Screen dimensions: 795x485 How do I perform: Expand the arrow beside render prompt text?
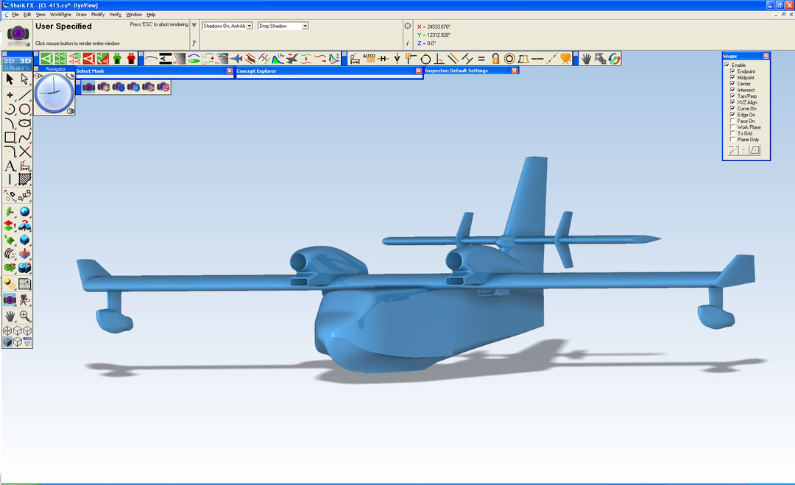194,25
